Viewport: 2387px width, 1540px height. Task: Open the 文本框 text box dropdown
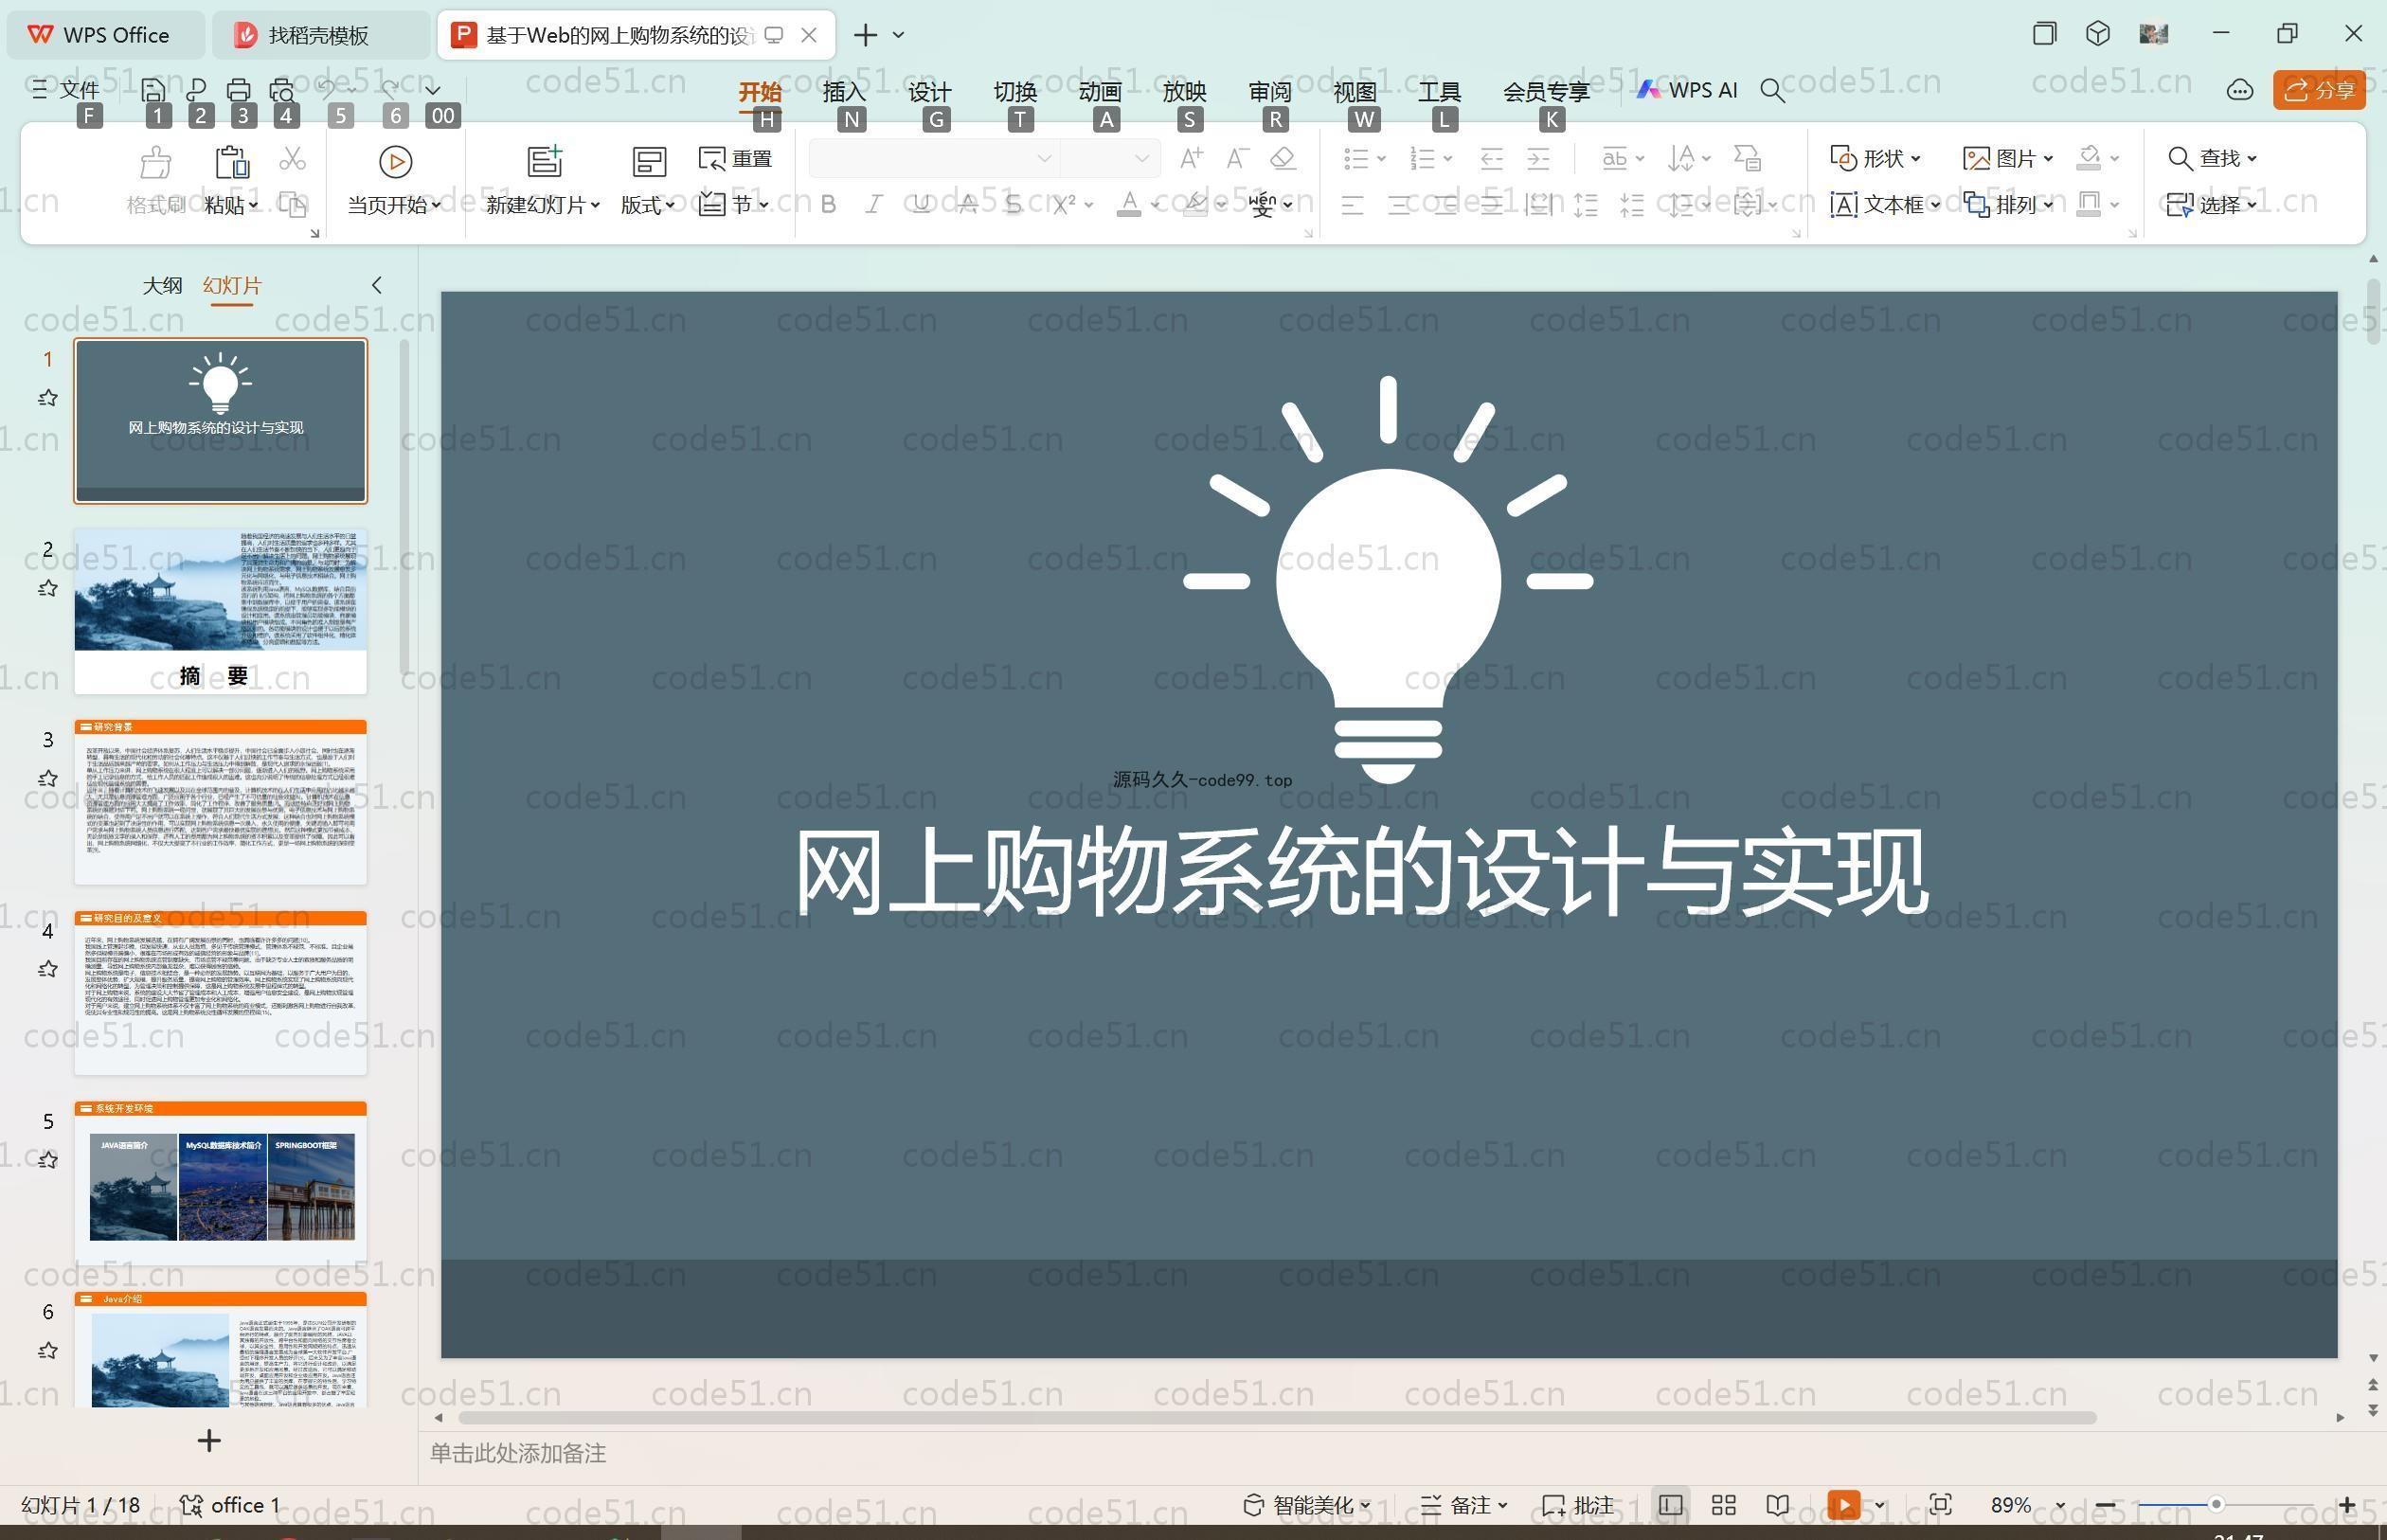[x=1885, y=205]
